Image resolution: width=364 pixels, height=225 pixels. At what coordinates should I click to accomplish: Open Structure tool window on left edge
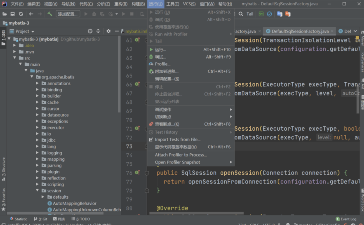[3, 169]
